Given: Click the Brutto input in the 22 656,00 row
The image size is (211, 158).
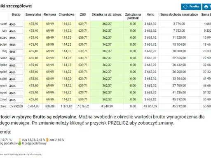Looking at the screenshot, I should point(16,58).
